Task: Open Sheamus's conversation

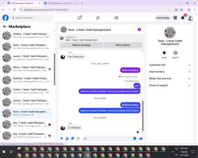Action: point(27,80)
